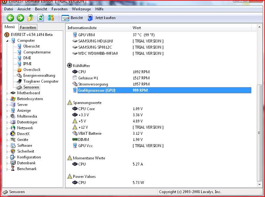
Task: Click the Bericht report toolbar icon
Action: tap(66, 18)
